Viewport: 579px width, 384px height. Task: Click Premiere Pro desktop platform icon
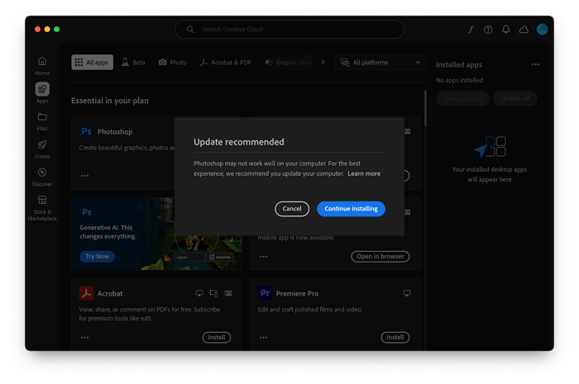[x=407, y=293]
